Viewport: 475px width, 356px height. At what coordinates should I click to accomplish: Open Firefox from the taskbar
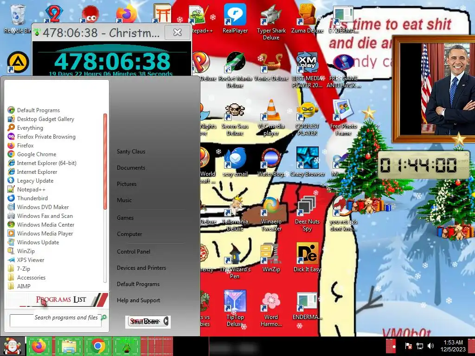pyautogui.click(x=39, y=346)
